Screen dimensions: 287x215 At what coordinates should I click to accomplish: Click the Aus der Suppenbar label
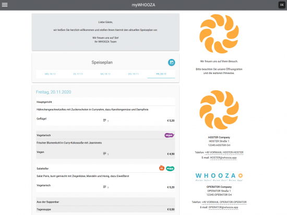click(x=47, y=202)
